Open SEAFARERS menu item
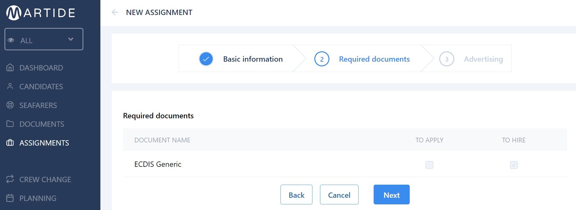This screenshot has height=210, width=576. coord(38,105)
